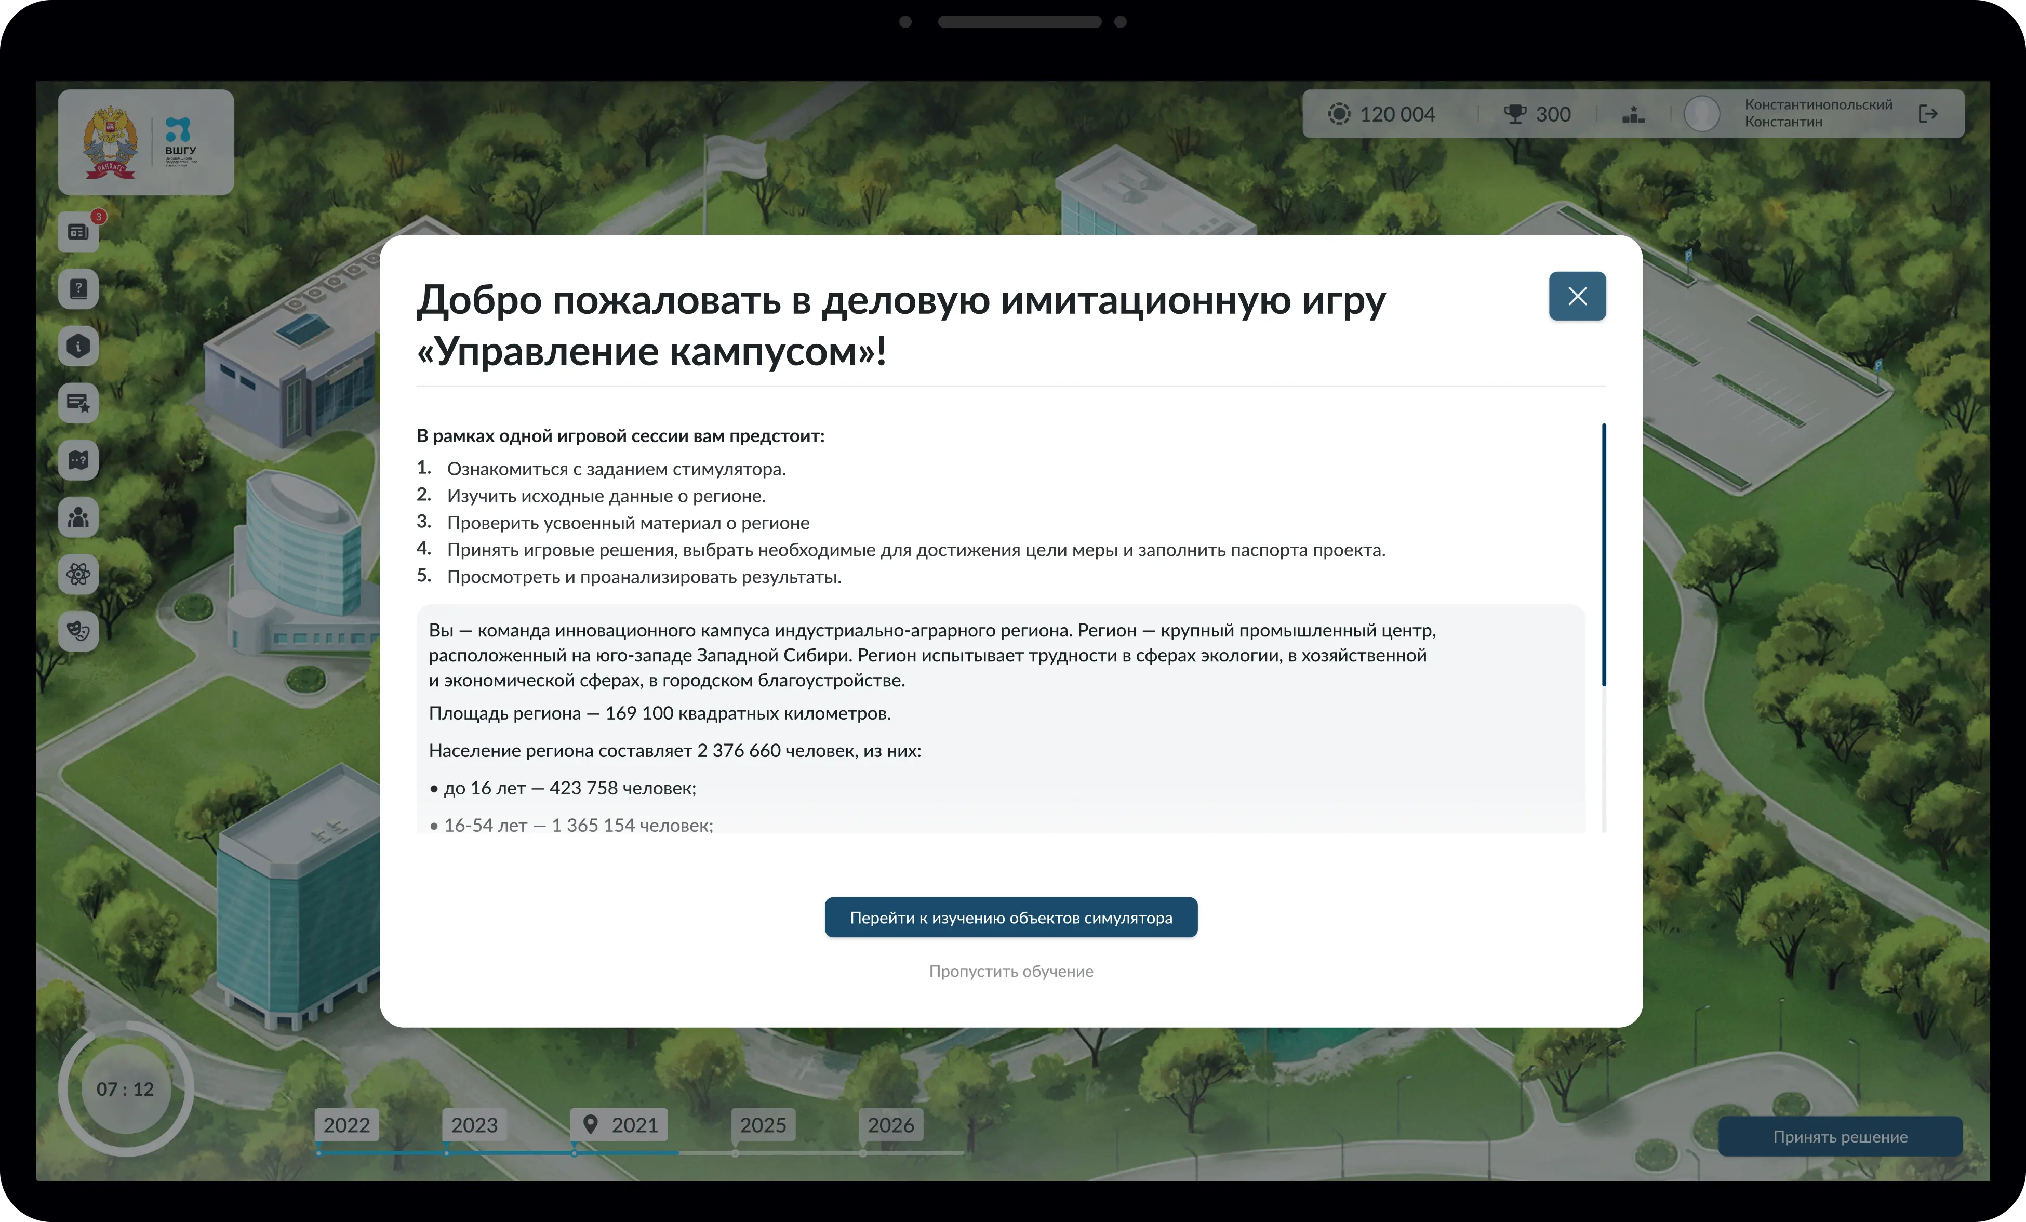Image resolution: width=2026 pixels, height=1222 pixels.
Task: Open the atom science sidebar icon
Action: (78, 574)
